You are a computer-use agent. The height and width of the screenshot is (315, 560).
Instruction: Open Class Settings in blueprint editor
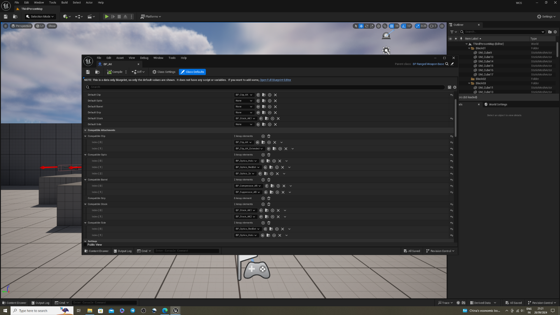pyautogui.click(x=164, y=72)
